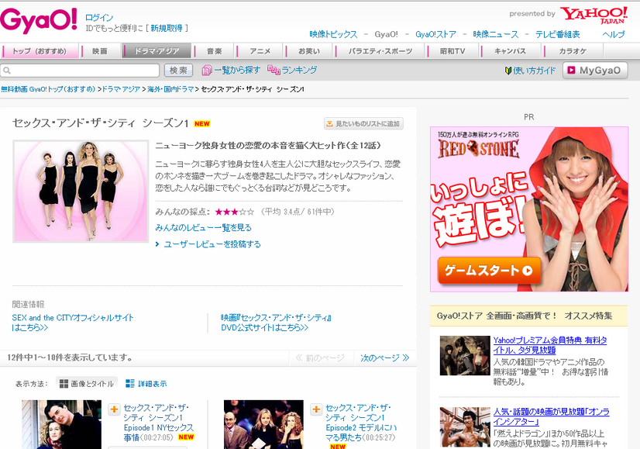Open 使い方ガイド link

point(535,71)
